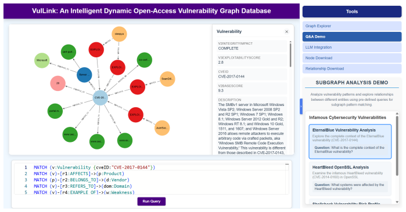The height and width of the screenshot is (212, 406).
Task: Collapse the right sidebar with blue handle
Action: point(301,106)
